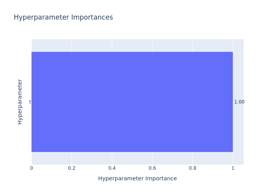Click the 0.8 gridline above the bar
The height and width of the screenshot is (196, 275).
click(x=192, y=45)
